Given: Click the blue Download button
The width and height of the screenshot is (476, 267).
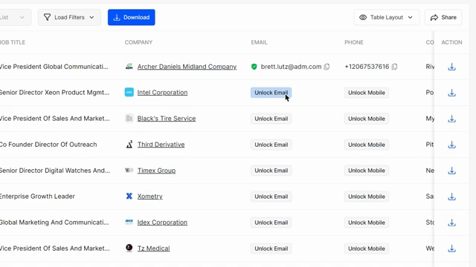Looking at the screenshot, I should point(132,17).
